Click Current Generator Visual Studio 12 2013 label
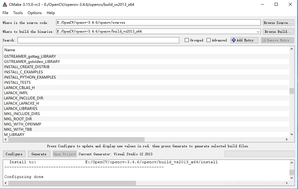The image size is (298, 189). coord(116,154)
